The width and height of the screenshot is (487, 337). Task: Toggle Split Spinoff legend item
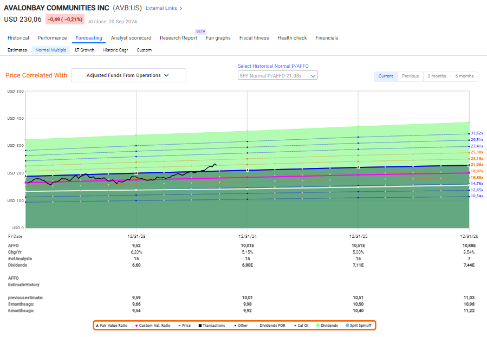click(x=359, y=326)
